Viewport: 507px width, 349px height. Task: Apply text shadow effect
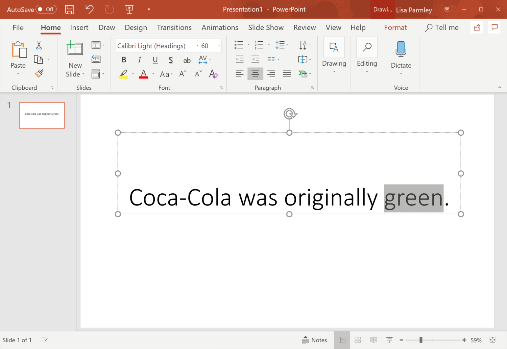tap(171, 60)
